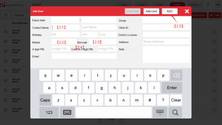This screenshot has height=125, width=222.
Task: Click the Confirm 4 digit PIN field
Action: (107, 49)
